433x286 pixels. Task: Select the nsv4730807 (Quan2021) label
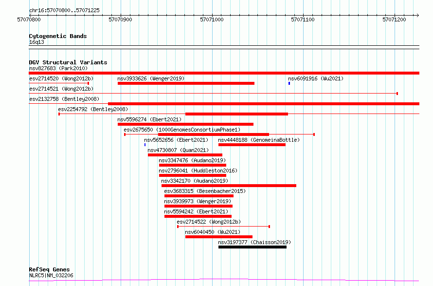pos(178,150)
